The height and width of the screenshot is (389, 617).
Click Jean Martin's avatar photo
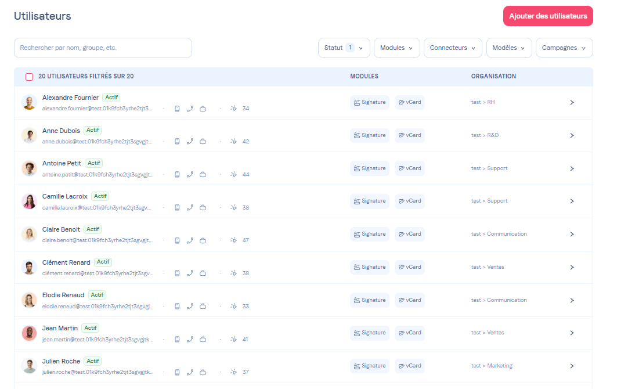pos(29,333)
